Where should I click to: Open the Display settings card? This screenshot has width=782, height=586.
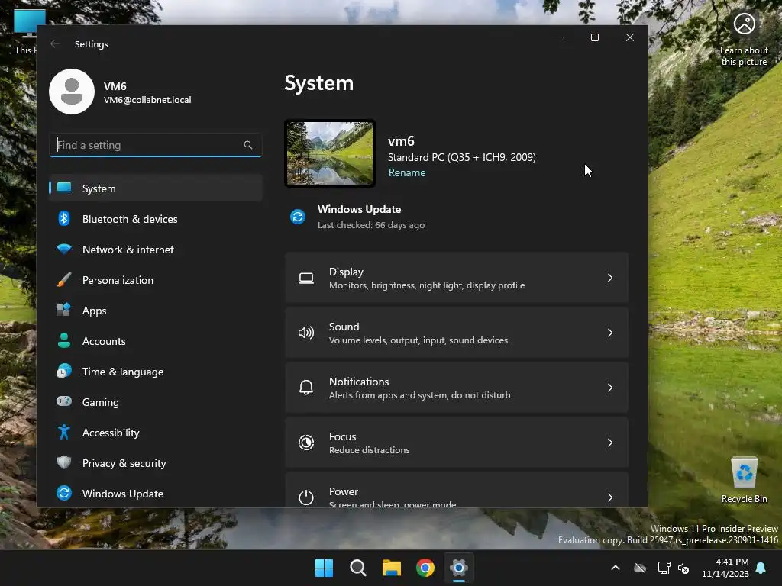457,278
